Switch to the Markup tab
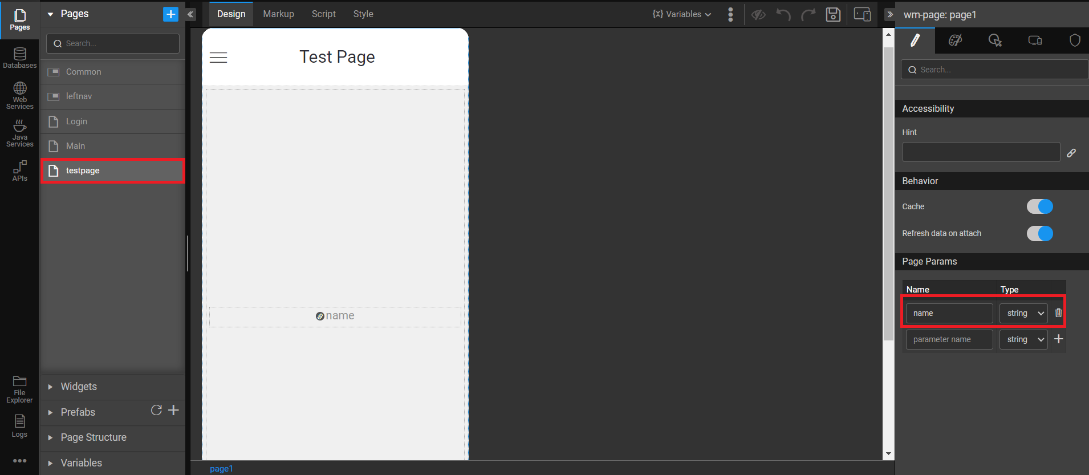The width and height of the screenshot is (1089, 475). coord(278,14)
